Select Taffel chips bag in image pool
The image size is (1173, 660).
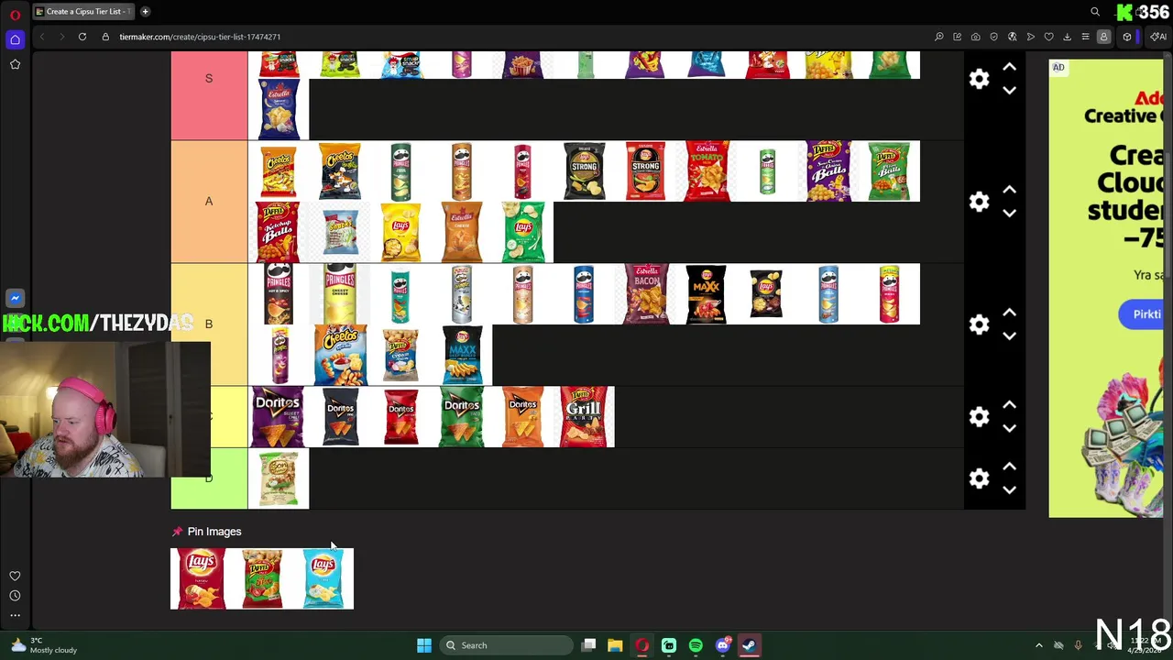(x=262, y=578)
